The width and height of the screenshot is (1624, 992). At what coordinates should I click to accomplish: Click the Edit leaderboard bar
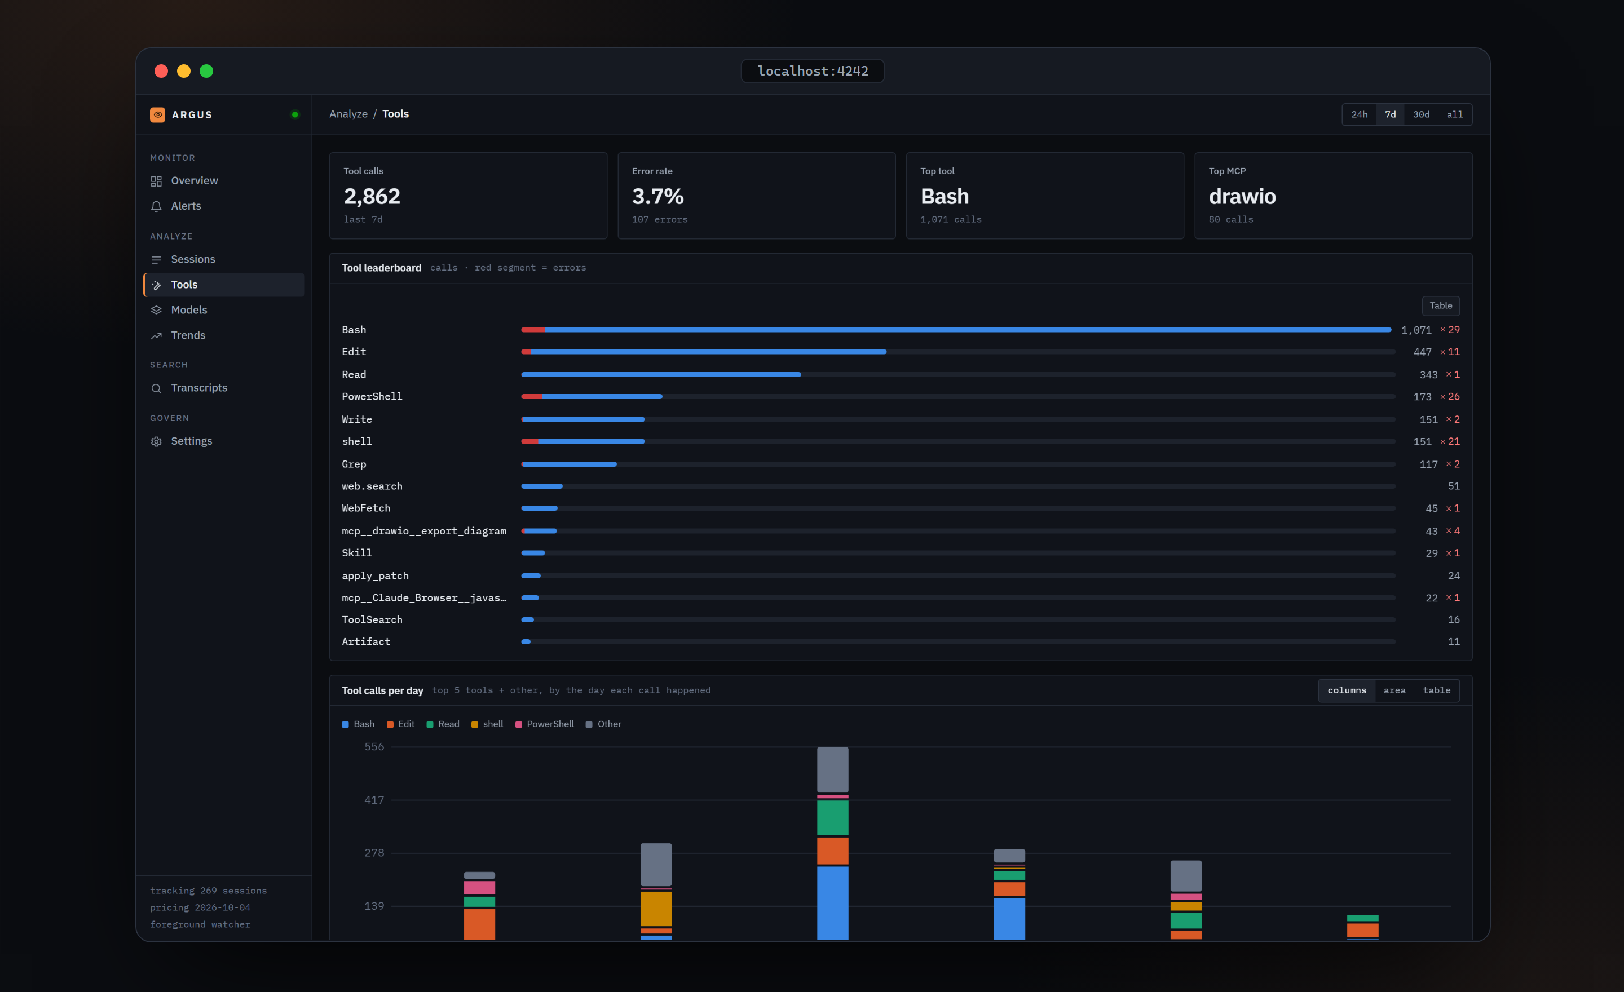[704, 352]
